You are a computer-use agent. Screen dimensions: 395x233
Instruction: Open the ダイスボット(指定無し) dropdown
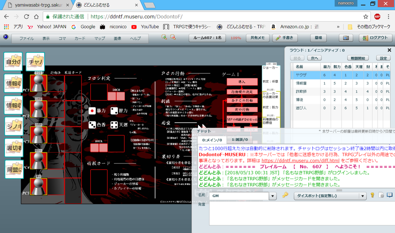click(x=330, y=196)
